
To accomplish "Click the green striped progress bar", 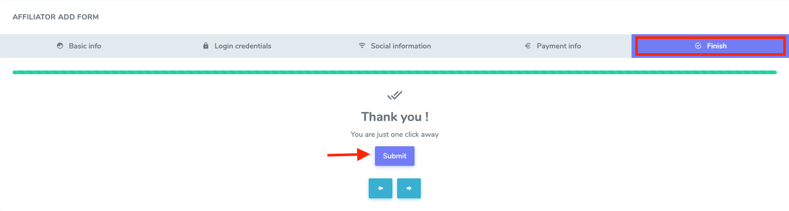I will [x=394, y=72].
